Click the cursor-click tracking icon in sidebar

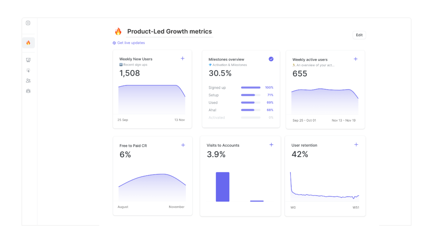click(28, 70)
